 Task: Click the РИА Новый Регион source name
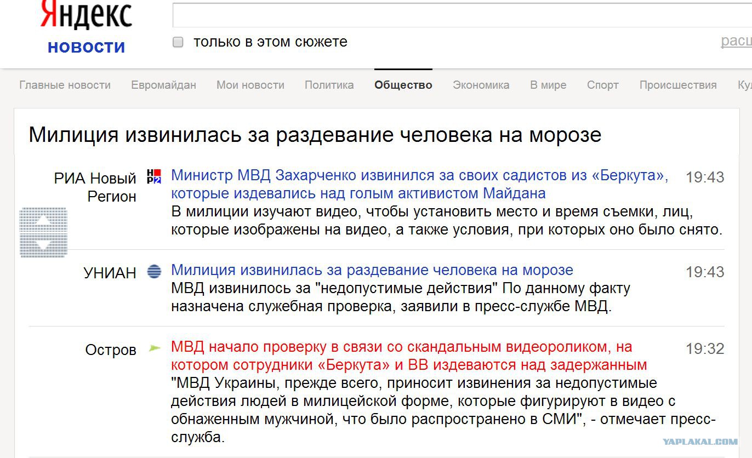(x=95, y=187)
